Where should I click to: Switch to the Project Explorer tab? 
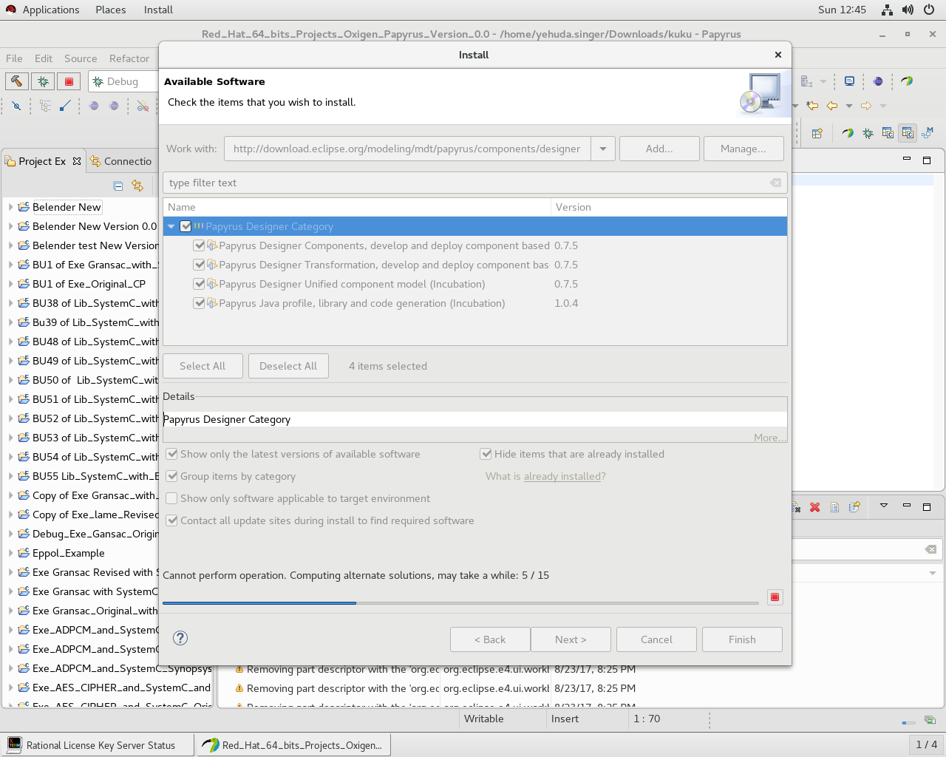point(42,161)
